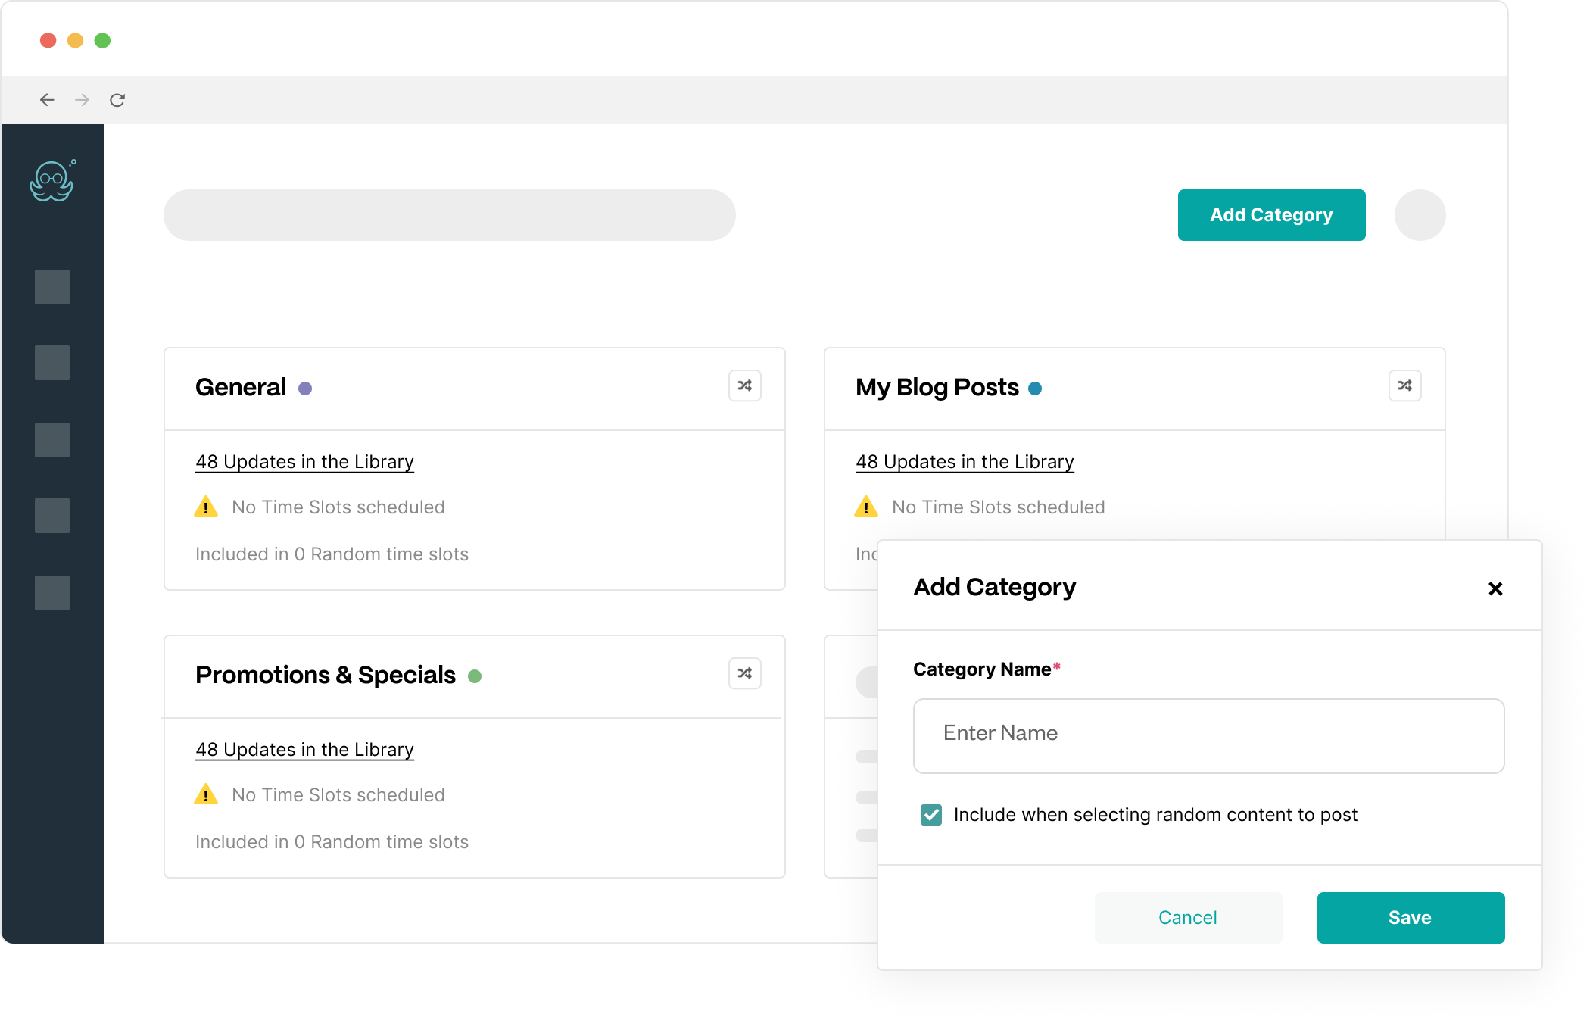1596x1030 pixels.
Task: Click the octopus logo in sidebar
Action: click(51, 182)
